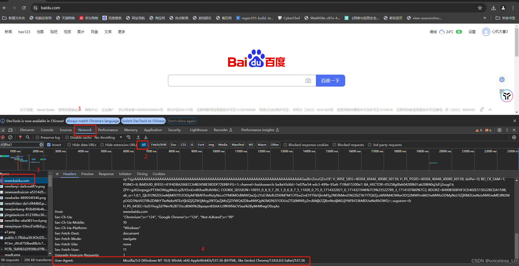Filter requests by JS type
Viewport: 519px width, 266px height.
pos(192,145)
